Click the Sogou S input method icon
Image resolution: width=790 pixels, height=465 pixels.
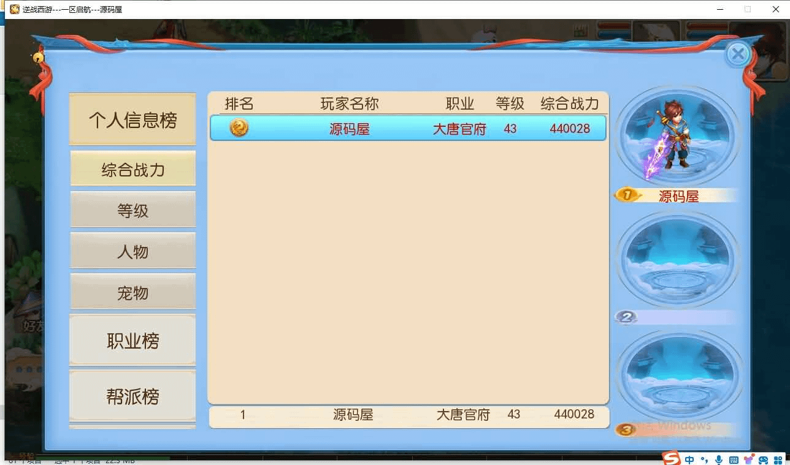tap(672, 459)
